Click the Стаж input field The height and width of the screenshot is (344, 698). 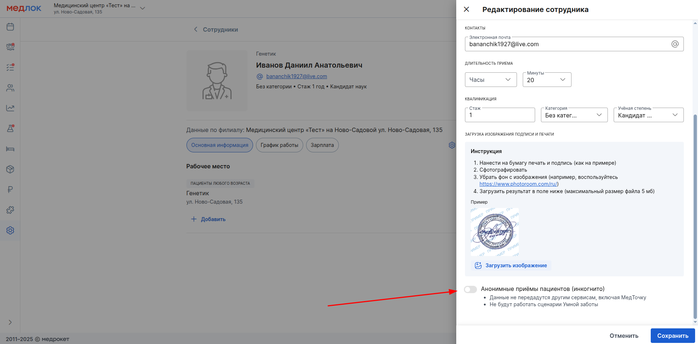(500, 115)
